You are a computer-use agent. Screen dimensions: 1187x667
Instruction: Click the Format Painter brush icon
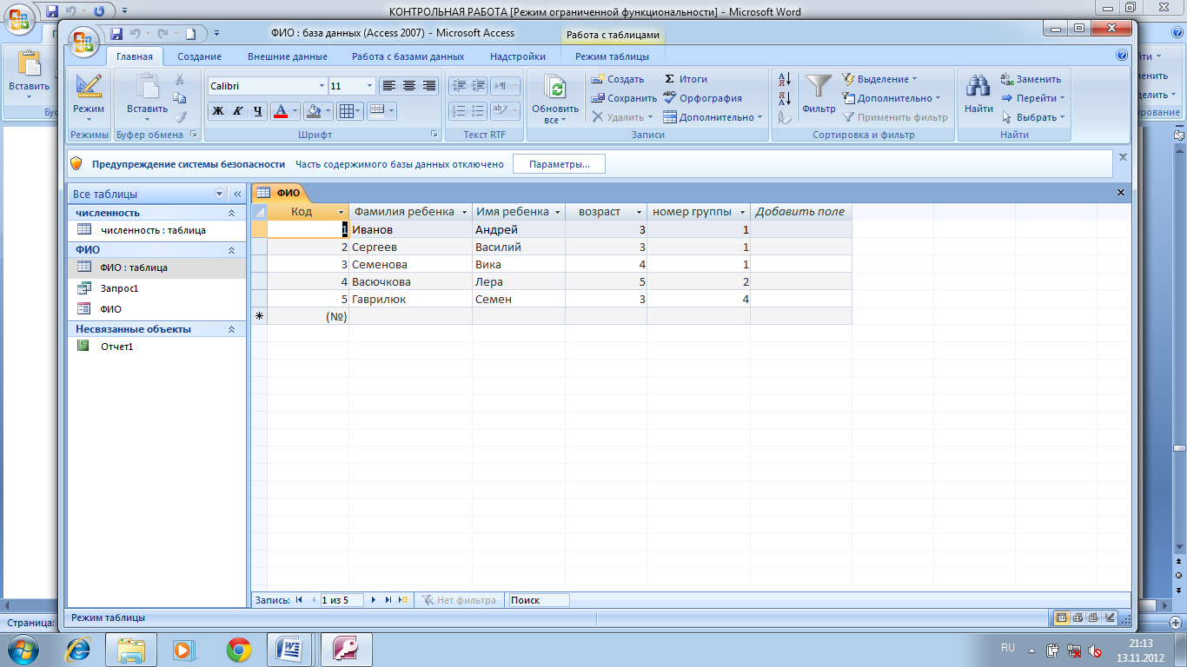(179, 117)
